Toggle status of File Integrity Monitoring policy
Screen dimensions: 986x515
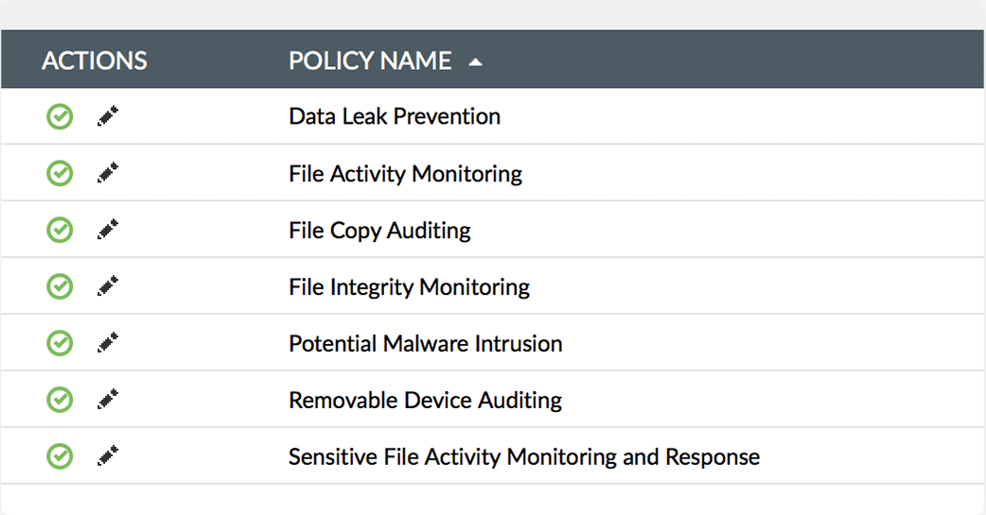pos(60,287)
